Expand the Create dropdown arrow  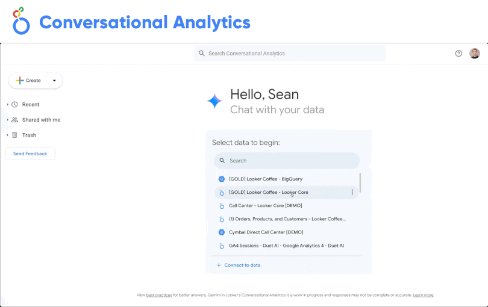(54, 81)
